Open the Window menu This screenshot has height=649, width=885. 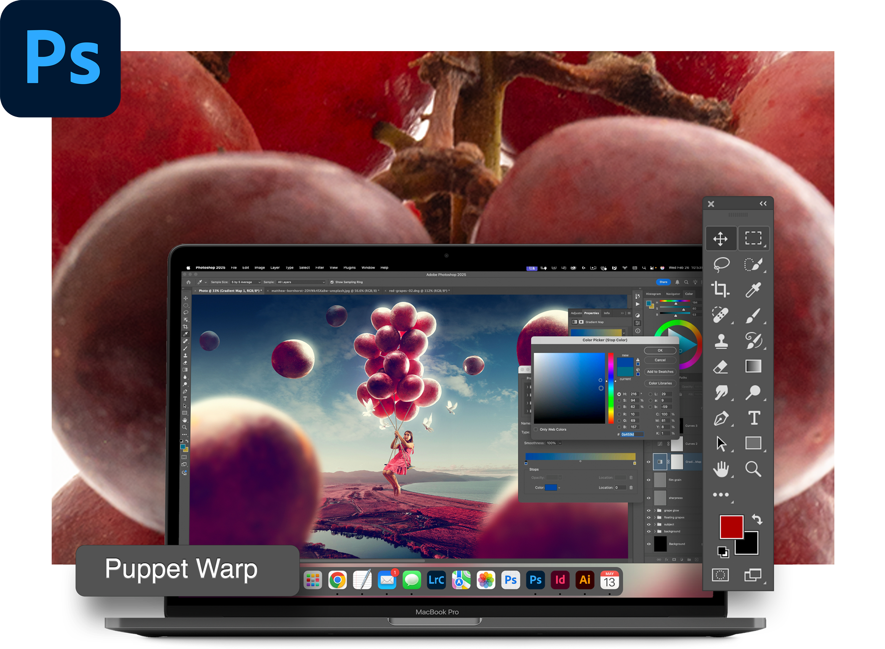coord(368,268)
